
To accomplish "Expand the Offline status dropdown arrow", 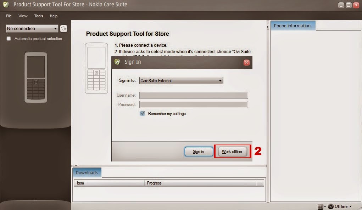I will [x=350, y=206].
